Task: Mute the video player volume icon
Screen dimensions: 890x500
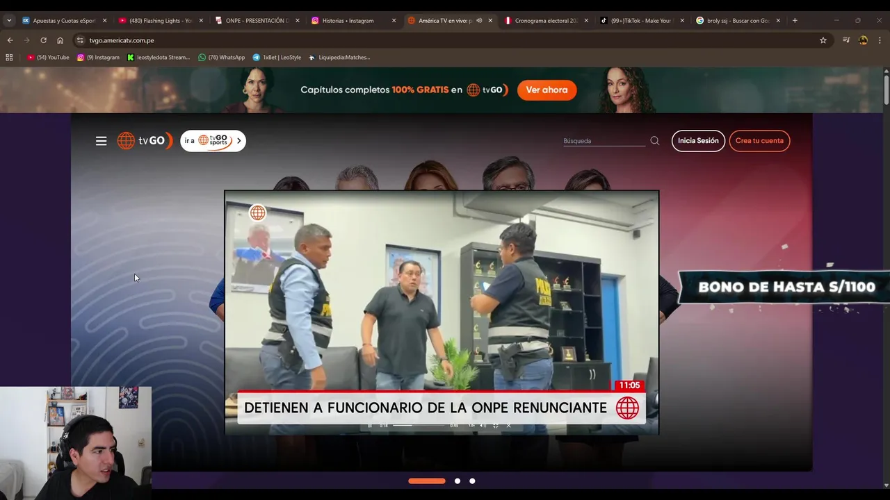Action: (483, 426)
